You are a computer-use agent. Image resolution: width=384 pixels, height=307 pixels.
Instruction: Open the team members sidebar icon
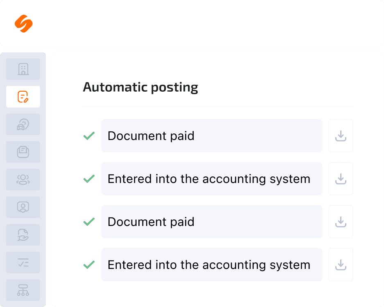click(23, 180)
